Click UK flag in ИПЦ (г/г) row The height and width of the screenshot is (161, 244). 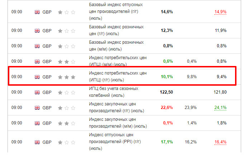[x=37, y=77]
